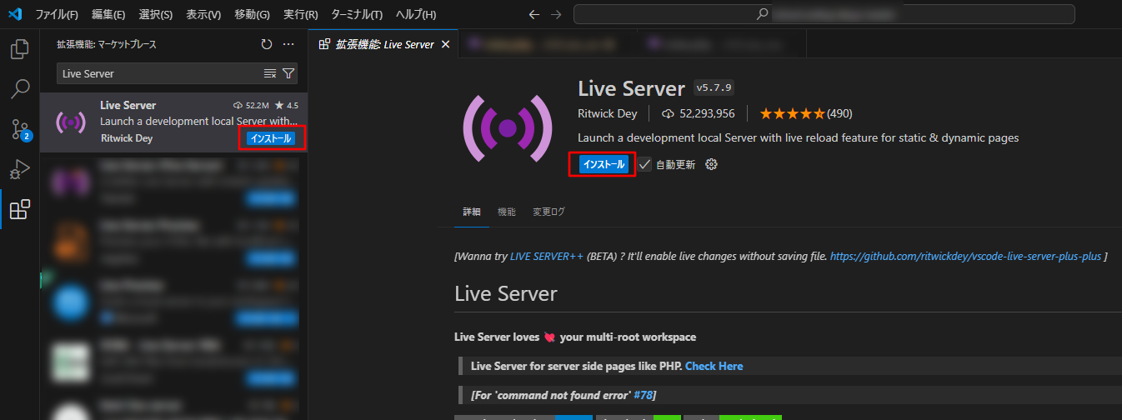This screenshot has height=420, width=1122.
Task: Select the 拡張機能: Live Server editor tab
Action: tap(383, 44)
